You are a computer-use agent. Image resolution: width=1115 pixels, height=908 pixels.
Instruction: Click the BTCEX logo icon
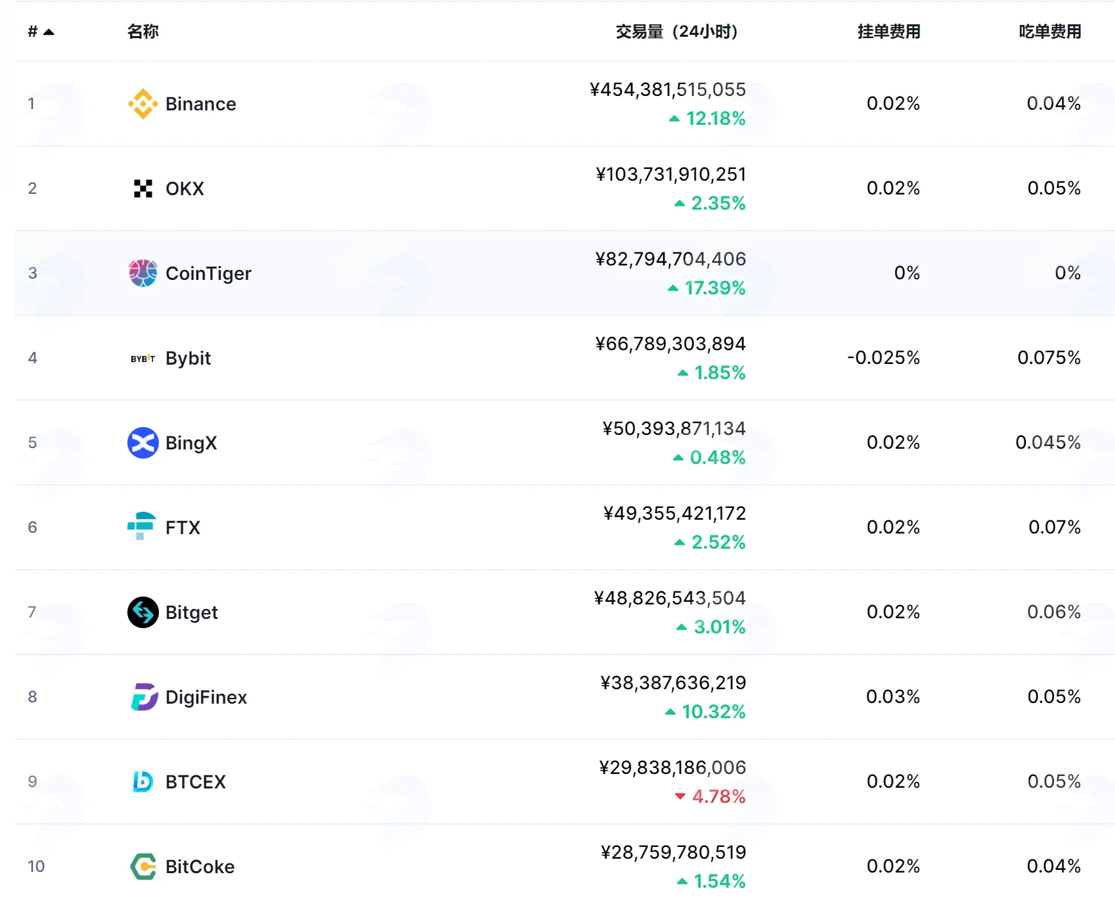pos(142,782)
